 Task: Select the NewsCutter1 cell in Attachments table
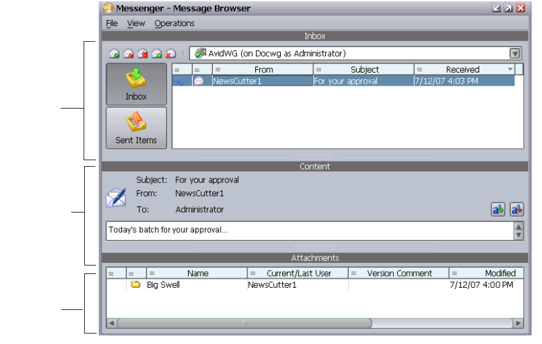(272, 285)
